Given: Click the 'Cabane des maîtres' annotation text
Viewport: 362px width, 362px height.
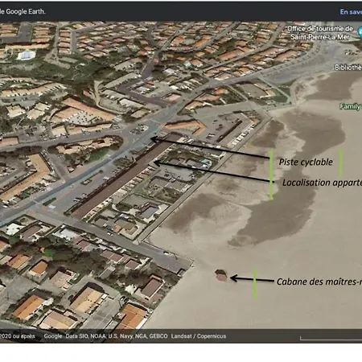Looking at the screenshot, I should click(319, 282).
